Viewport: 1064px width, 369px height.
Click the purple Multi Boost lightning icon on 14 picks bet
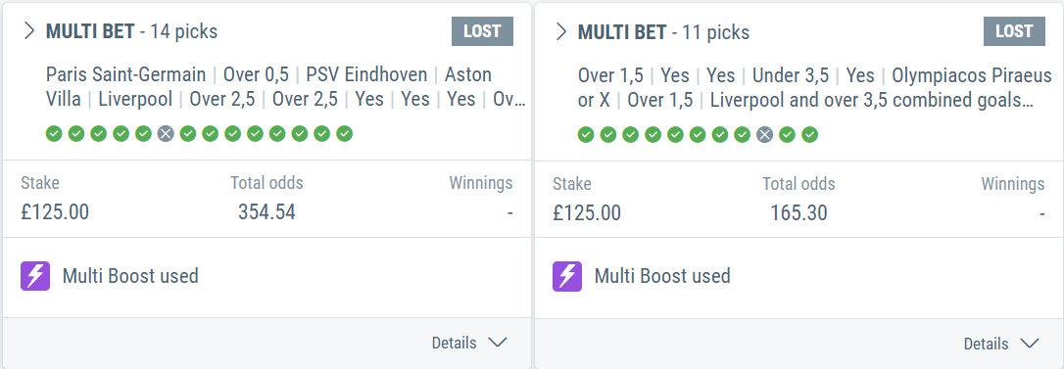35,277
